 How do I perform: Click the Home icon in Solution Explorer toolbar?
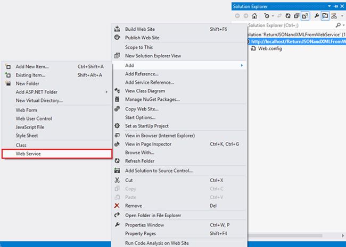point(254,16)
